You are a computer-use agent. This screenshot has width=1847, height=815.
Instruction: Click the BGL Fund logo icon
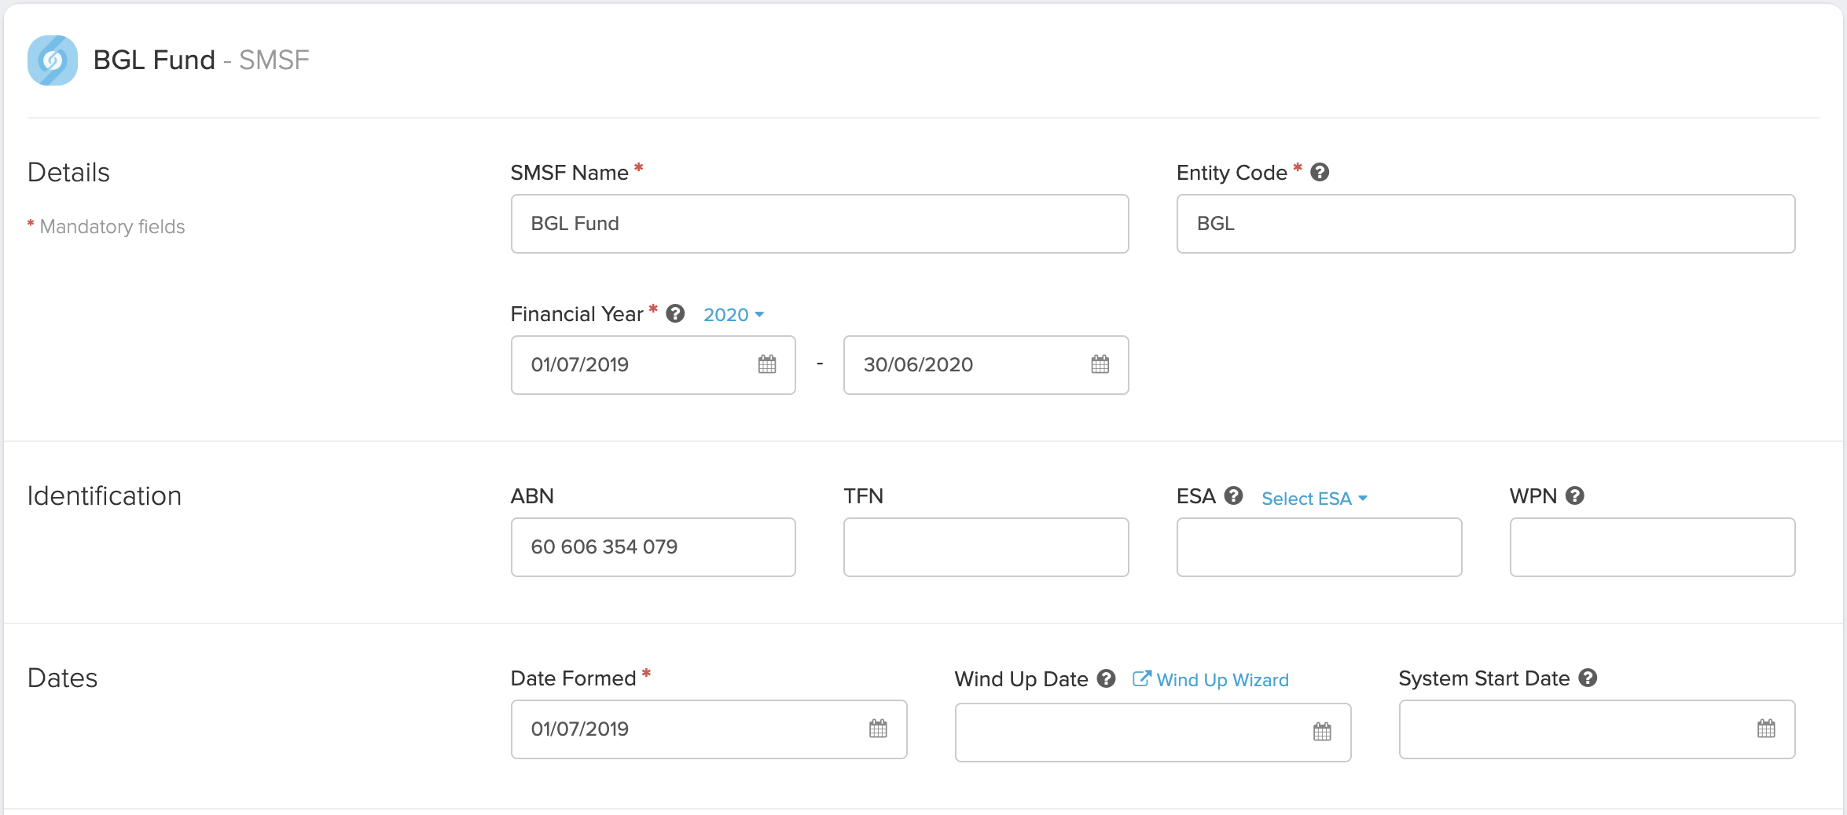(x=53, y=60)
